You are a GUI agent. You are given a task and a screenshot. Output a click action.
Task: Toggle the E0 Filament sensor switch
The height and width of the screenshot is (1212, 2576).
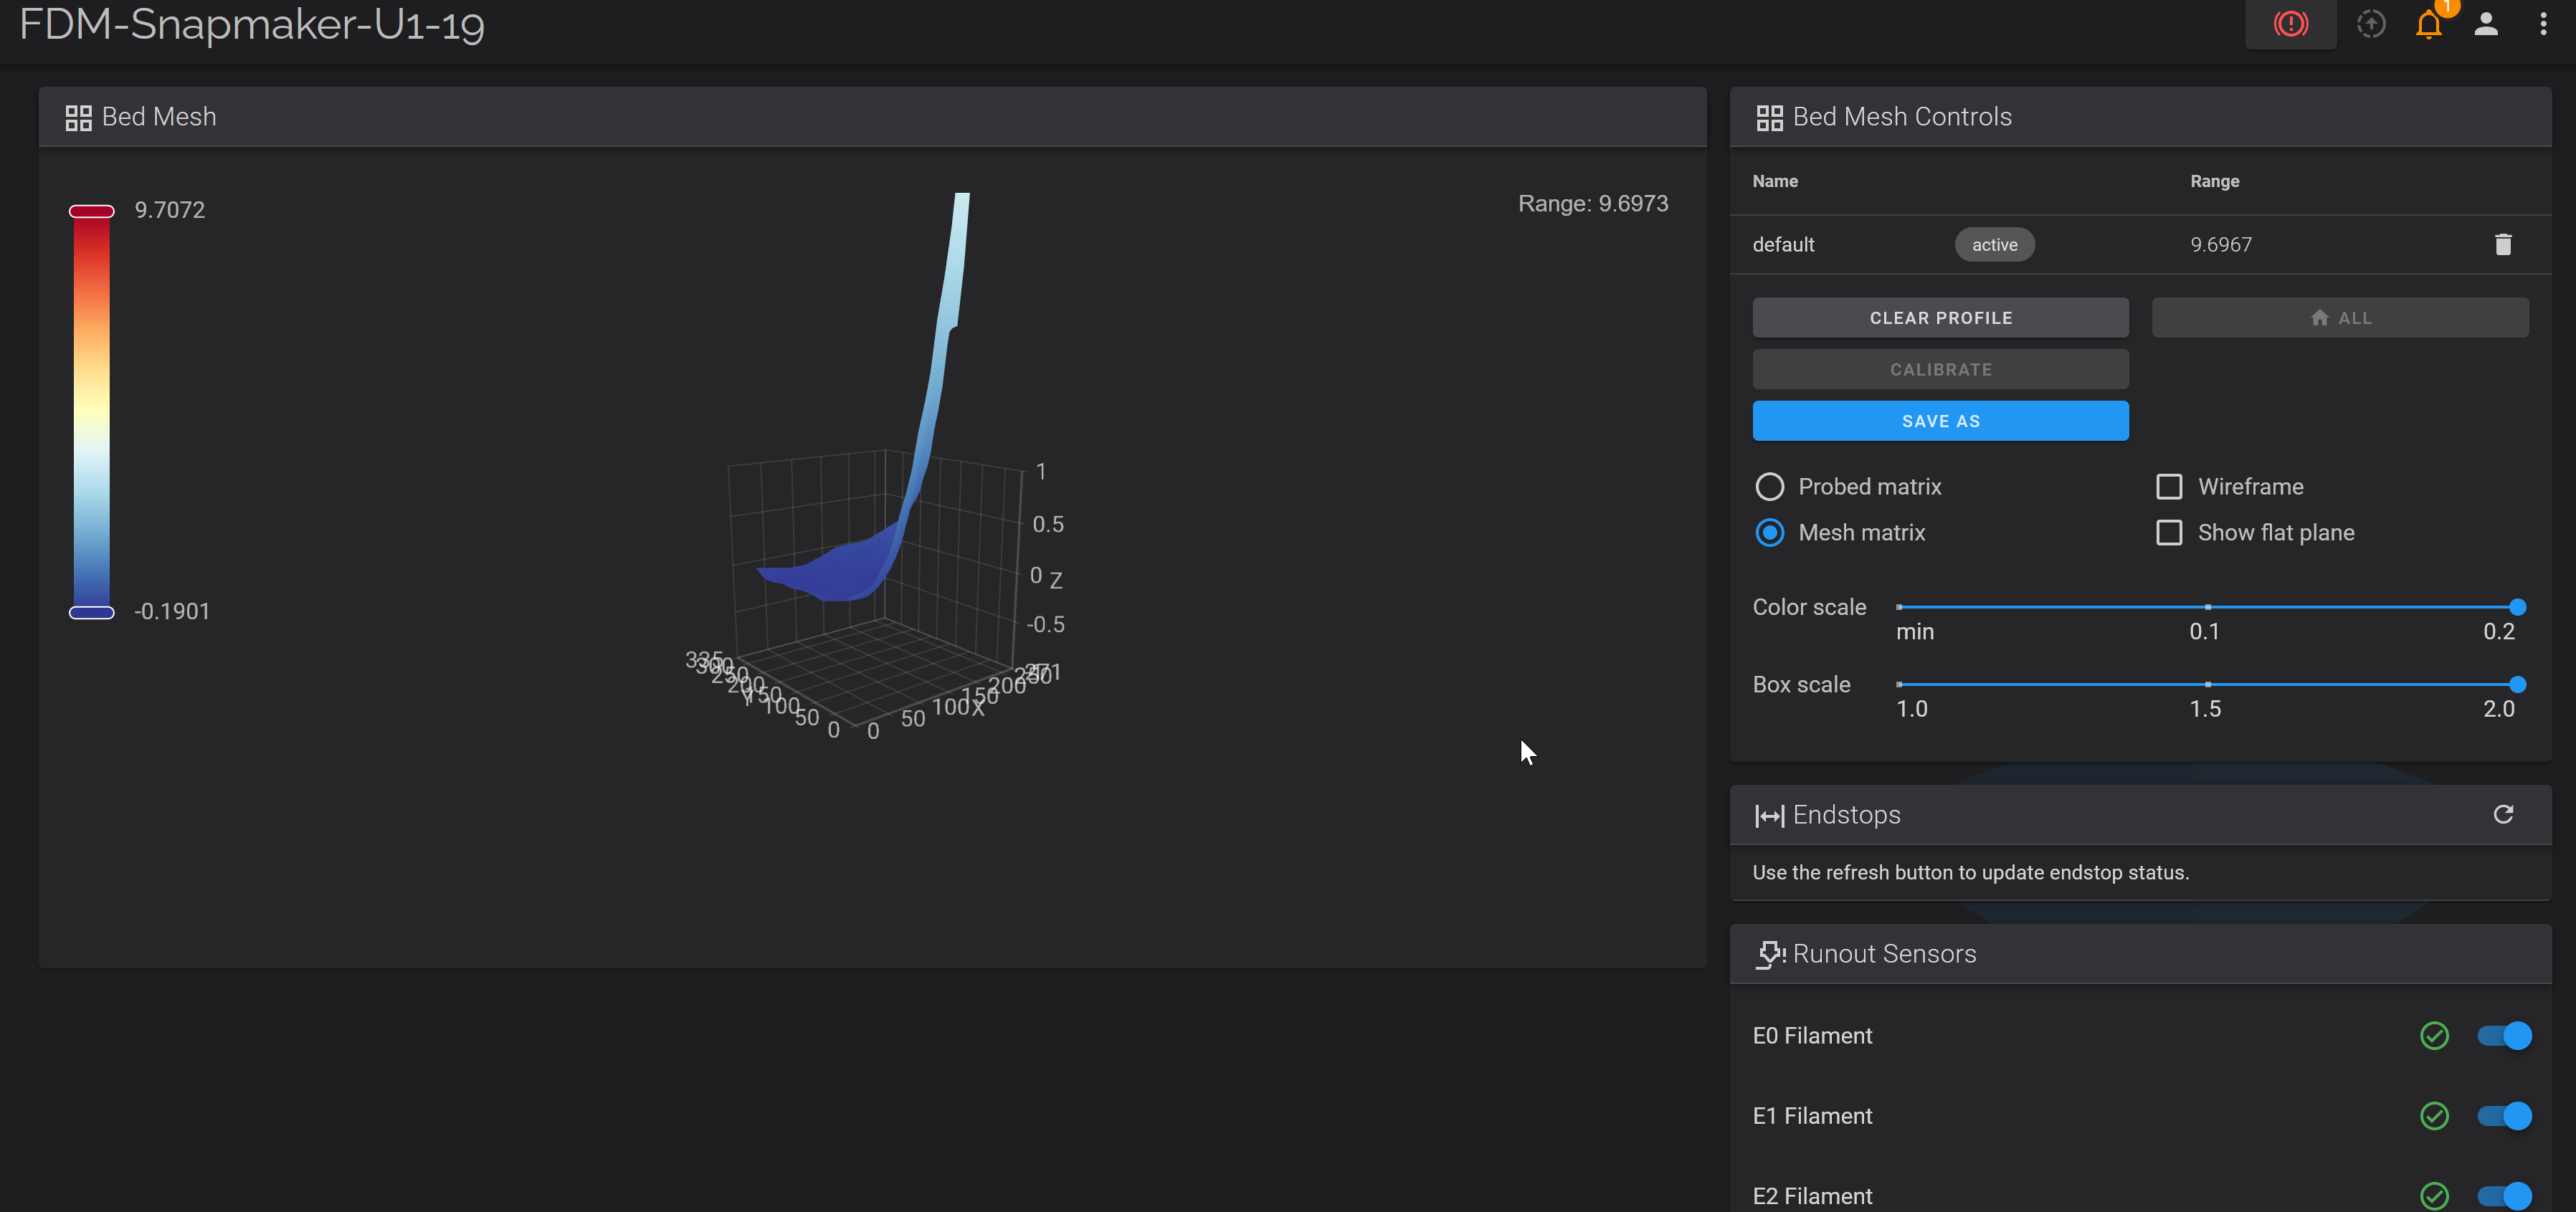[x=2504, y=1036]
